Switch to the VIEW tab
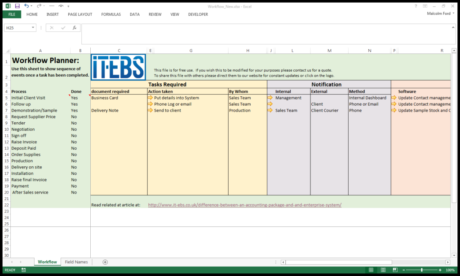The width and height of the screenshot is (460, 276). pyautogui.click(x=175, y=14)
